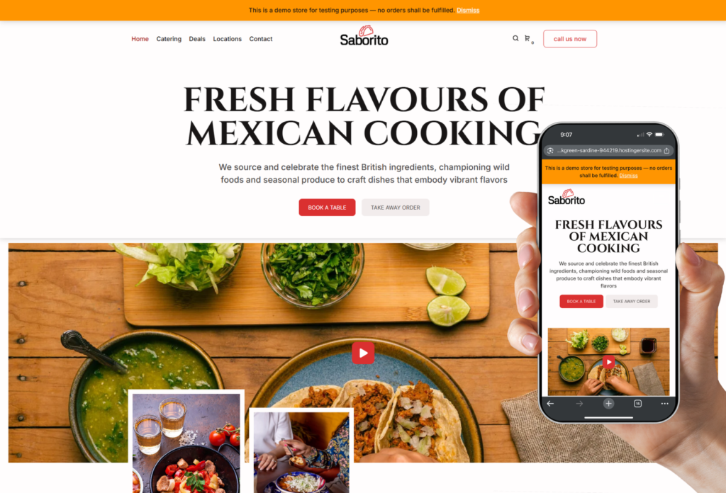Image resolution: width=726 pixels, height=493 pixels.
Task: Tap the share icon in the phone address bar
Action: click(666, 150)
